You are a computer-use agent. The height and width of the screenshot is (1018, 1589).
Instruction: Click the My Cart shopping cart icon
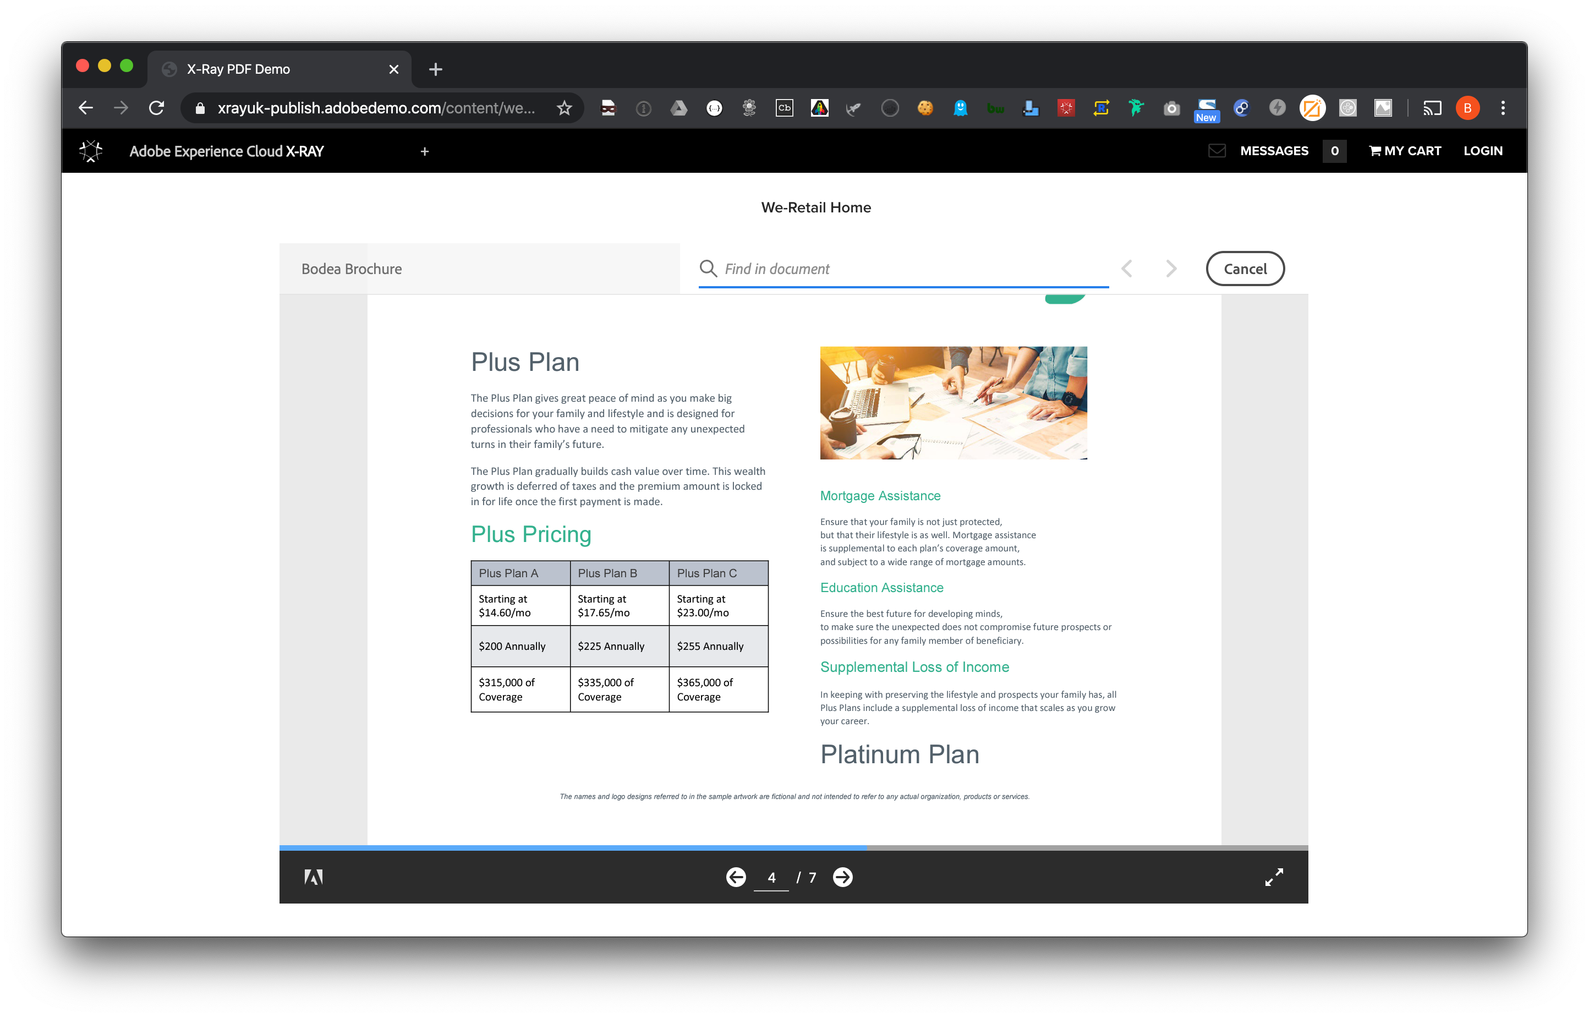point(1374,151)
